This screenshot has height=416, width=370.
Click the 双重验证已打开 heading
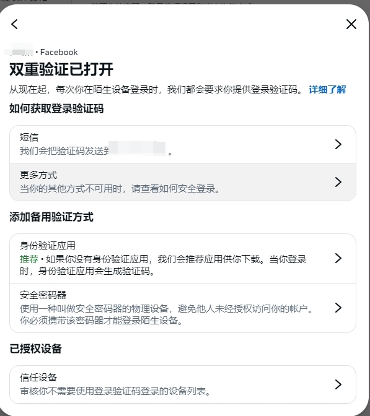61,69
